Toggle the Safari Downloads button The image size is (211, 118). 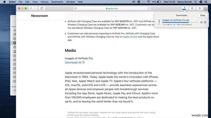[x=185, y=8]
